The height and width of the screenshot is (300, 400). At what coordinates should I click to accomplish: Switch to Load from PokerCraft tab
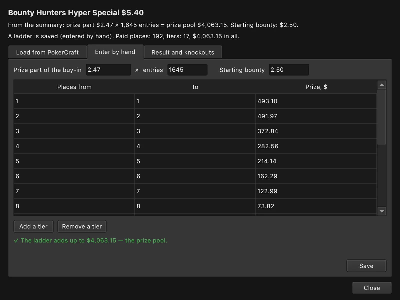[x=47, y=52]
